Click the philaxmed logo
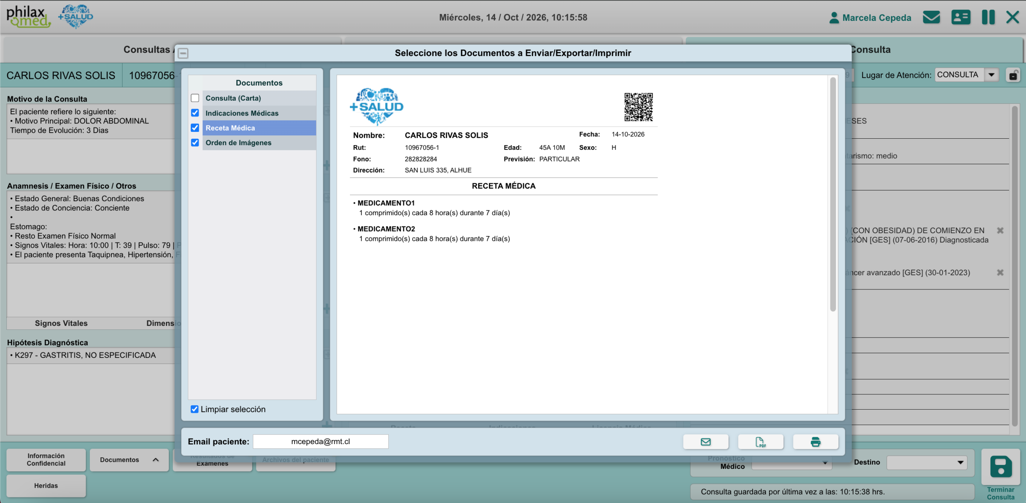1026x503 pixels. tap(28, 17)
